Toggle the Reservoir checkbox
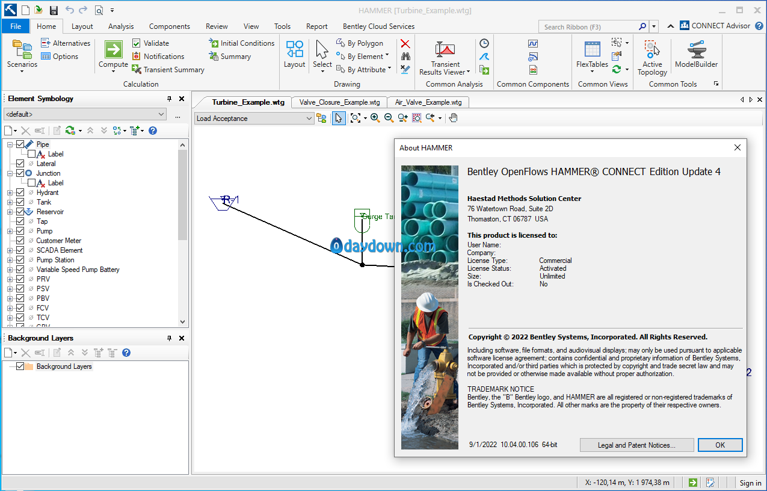This screenshot has width=767, height=491. pyautogui.click(x=20, y=212)
